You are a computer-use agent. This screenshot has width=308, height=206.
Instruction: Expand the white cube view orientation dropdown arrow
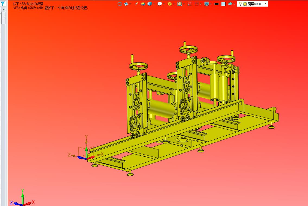[x=164, y=4]
